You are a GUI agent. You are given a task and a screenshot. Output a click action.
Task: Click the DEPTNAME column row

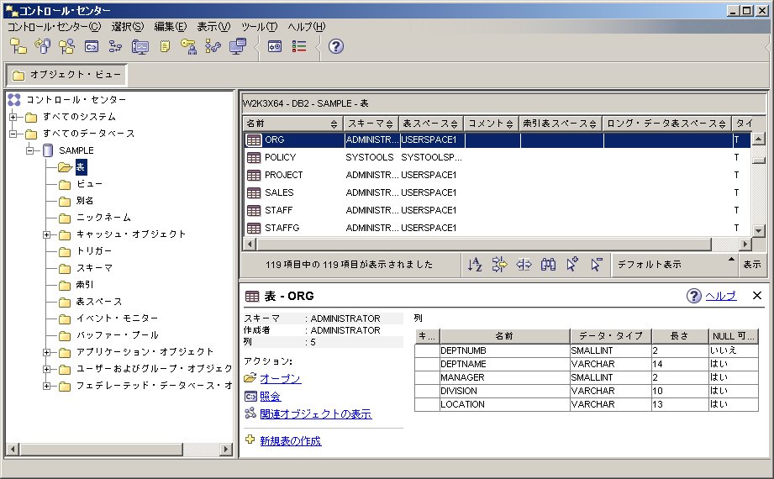click(x=587, y=364)
